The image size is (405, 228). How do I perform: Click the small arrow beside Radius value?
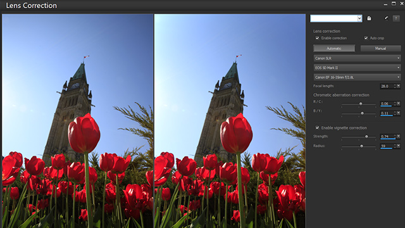(399, 146)
